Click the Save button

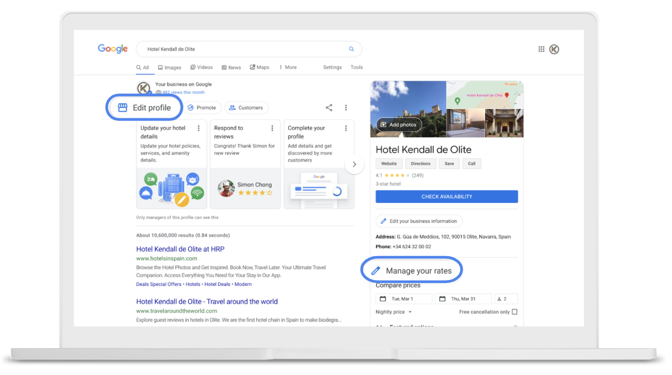click(449, 164)
